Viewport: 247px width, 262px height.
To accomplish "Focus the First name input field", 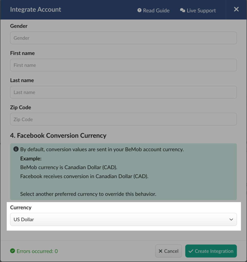I will [123, 65].
